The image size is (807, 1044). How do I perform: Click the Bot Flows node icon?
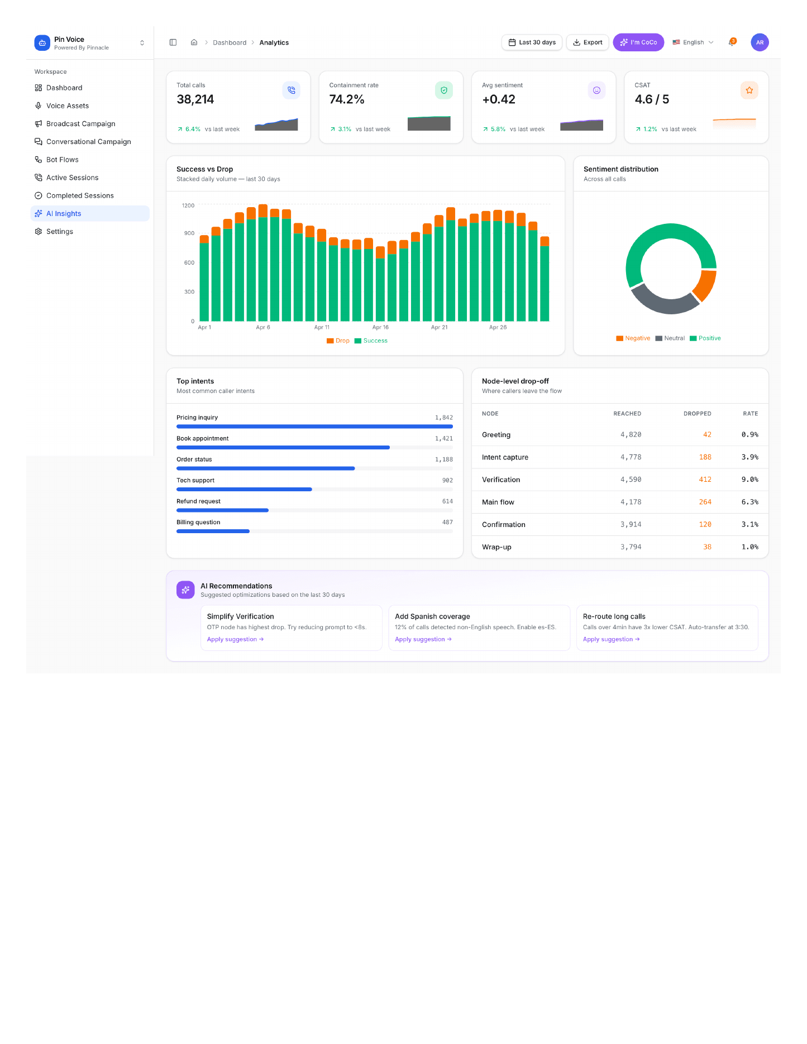(x=39, y=160)
